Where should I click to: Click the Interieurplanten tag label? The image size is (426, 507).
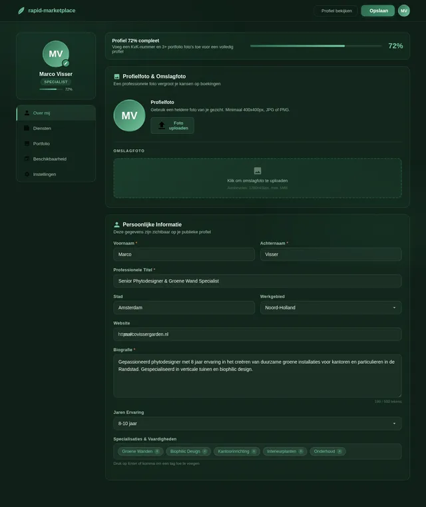pyautogui.click(x=282, y=452)
